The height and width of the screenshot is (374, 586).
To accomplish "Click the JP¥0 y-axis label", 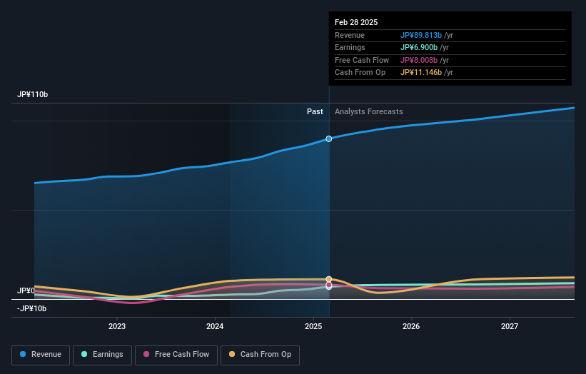I will [26, 290].
